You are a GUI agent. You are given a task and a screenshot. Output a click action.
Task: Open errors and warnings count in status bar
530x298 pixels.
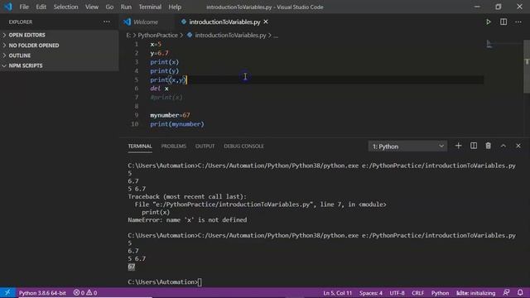[x=85, y=292]
